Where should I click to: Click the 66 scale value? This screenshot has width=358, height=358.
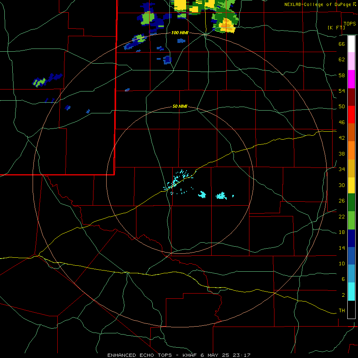coord(342,44)
